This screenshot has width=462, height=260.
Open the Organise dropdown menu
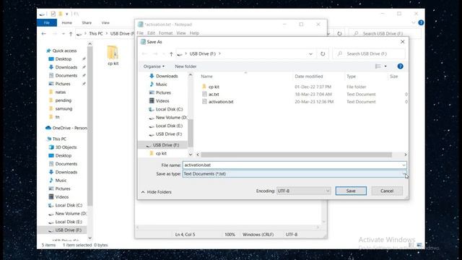(x=154, y=66)
